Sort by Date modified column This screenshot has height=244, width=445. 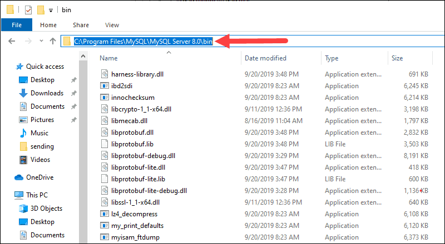(265, 58)
